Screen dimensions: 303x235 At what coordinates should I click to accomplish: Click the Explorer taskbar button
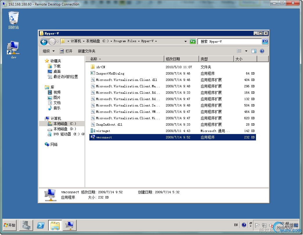pyautogui.click(x=55, y=225)
